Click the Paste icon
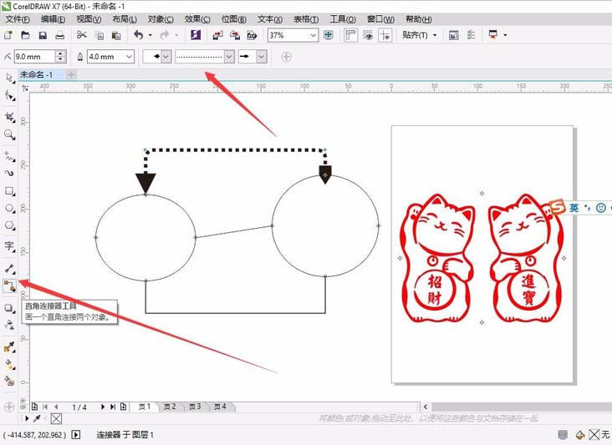612x445 pixels. click(x=116, y=35)
